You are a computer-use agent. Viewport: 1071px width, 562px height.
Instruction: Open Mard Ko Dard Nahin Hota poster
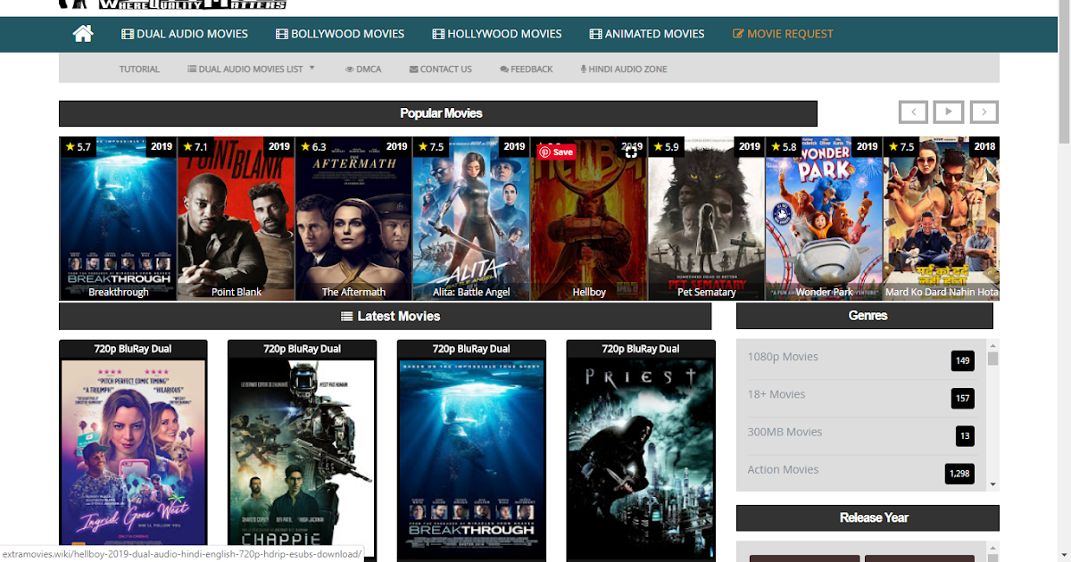point(942,219)
